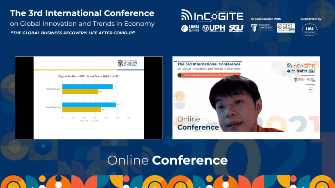335x188 pixels.
Task: Click the Taylor's University logo
Action: tap(262, 28)
